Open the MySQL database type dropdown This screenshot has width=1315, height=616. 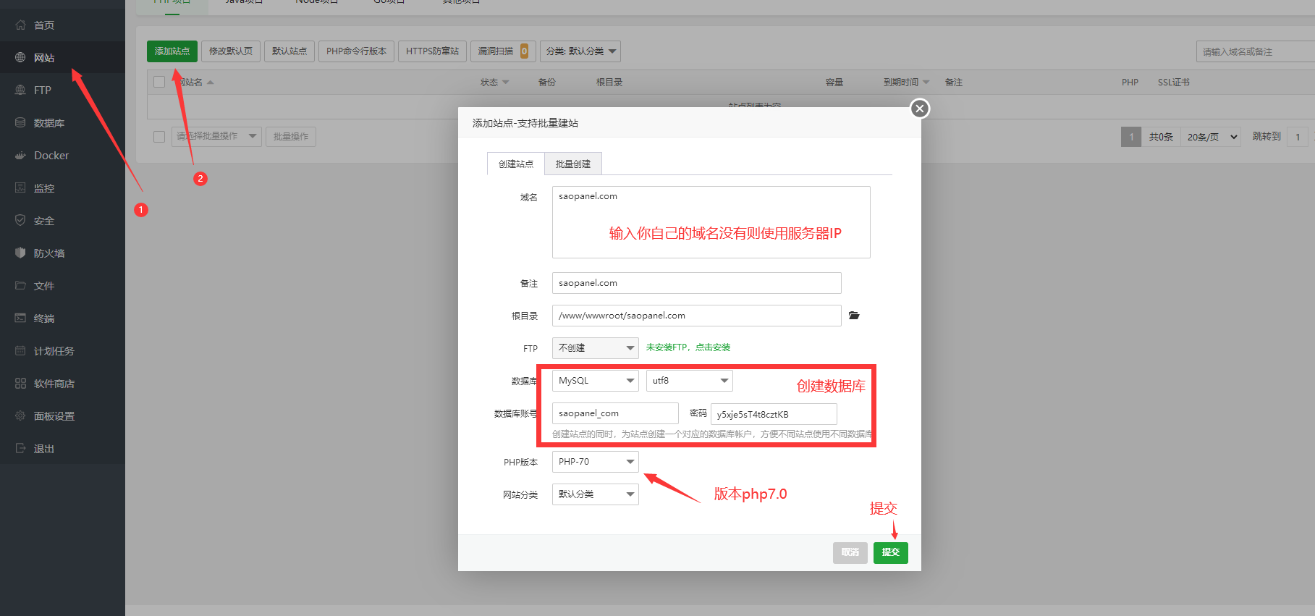[595, 381]
